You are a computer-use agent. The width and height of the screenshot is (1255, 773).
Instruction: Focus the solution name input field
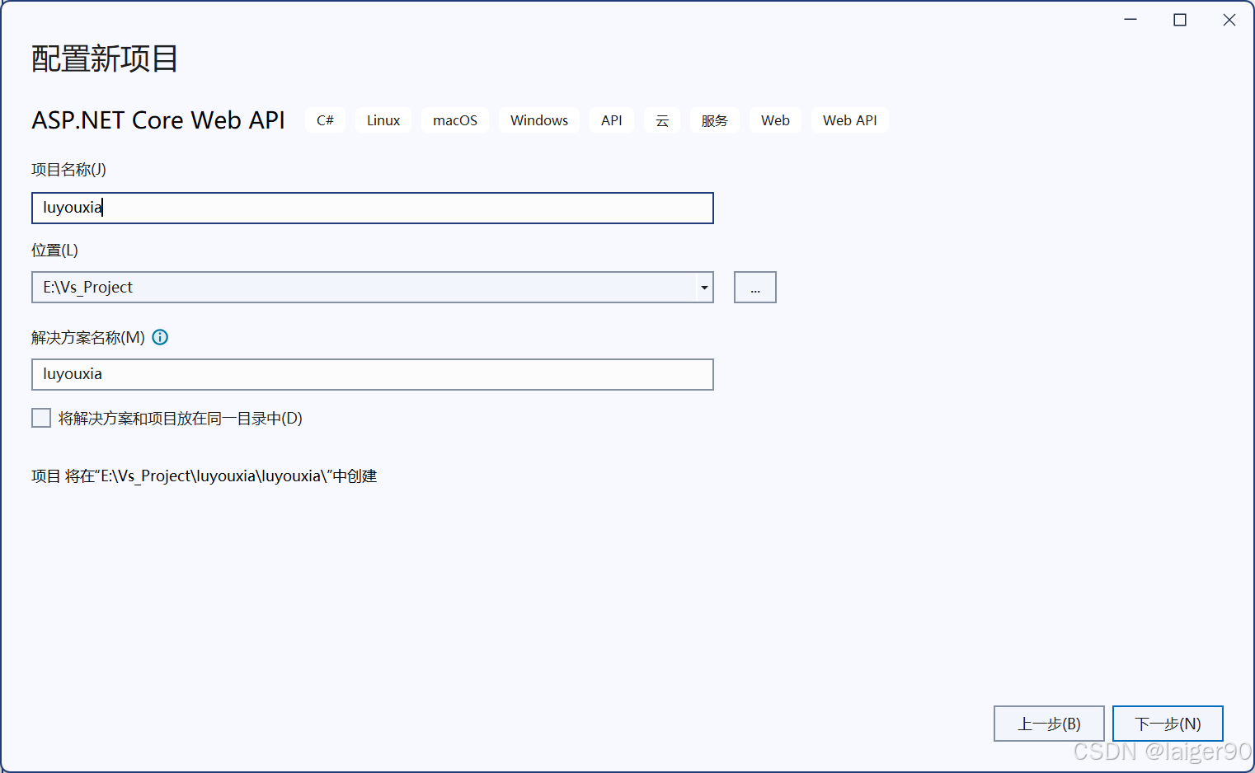[373, 374]
